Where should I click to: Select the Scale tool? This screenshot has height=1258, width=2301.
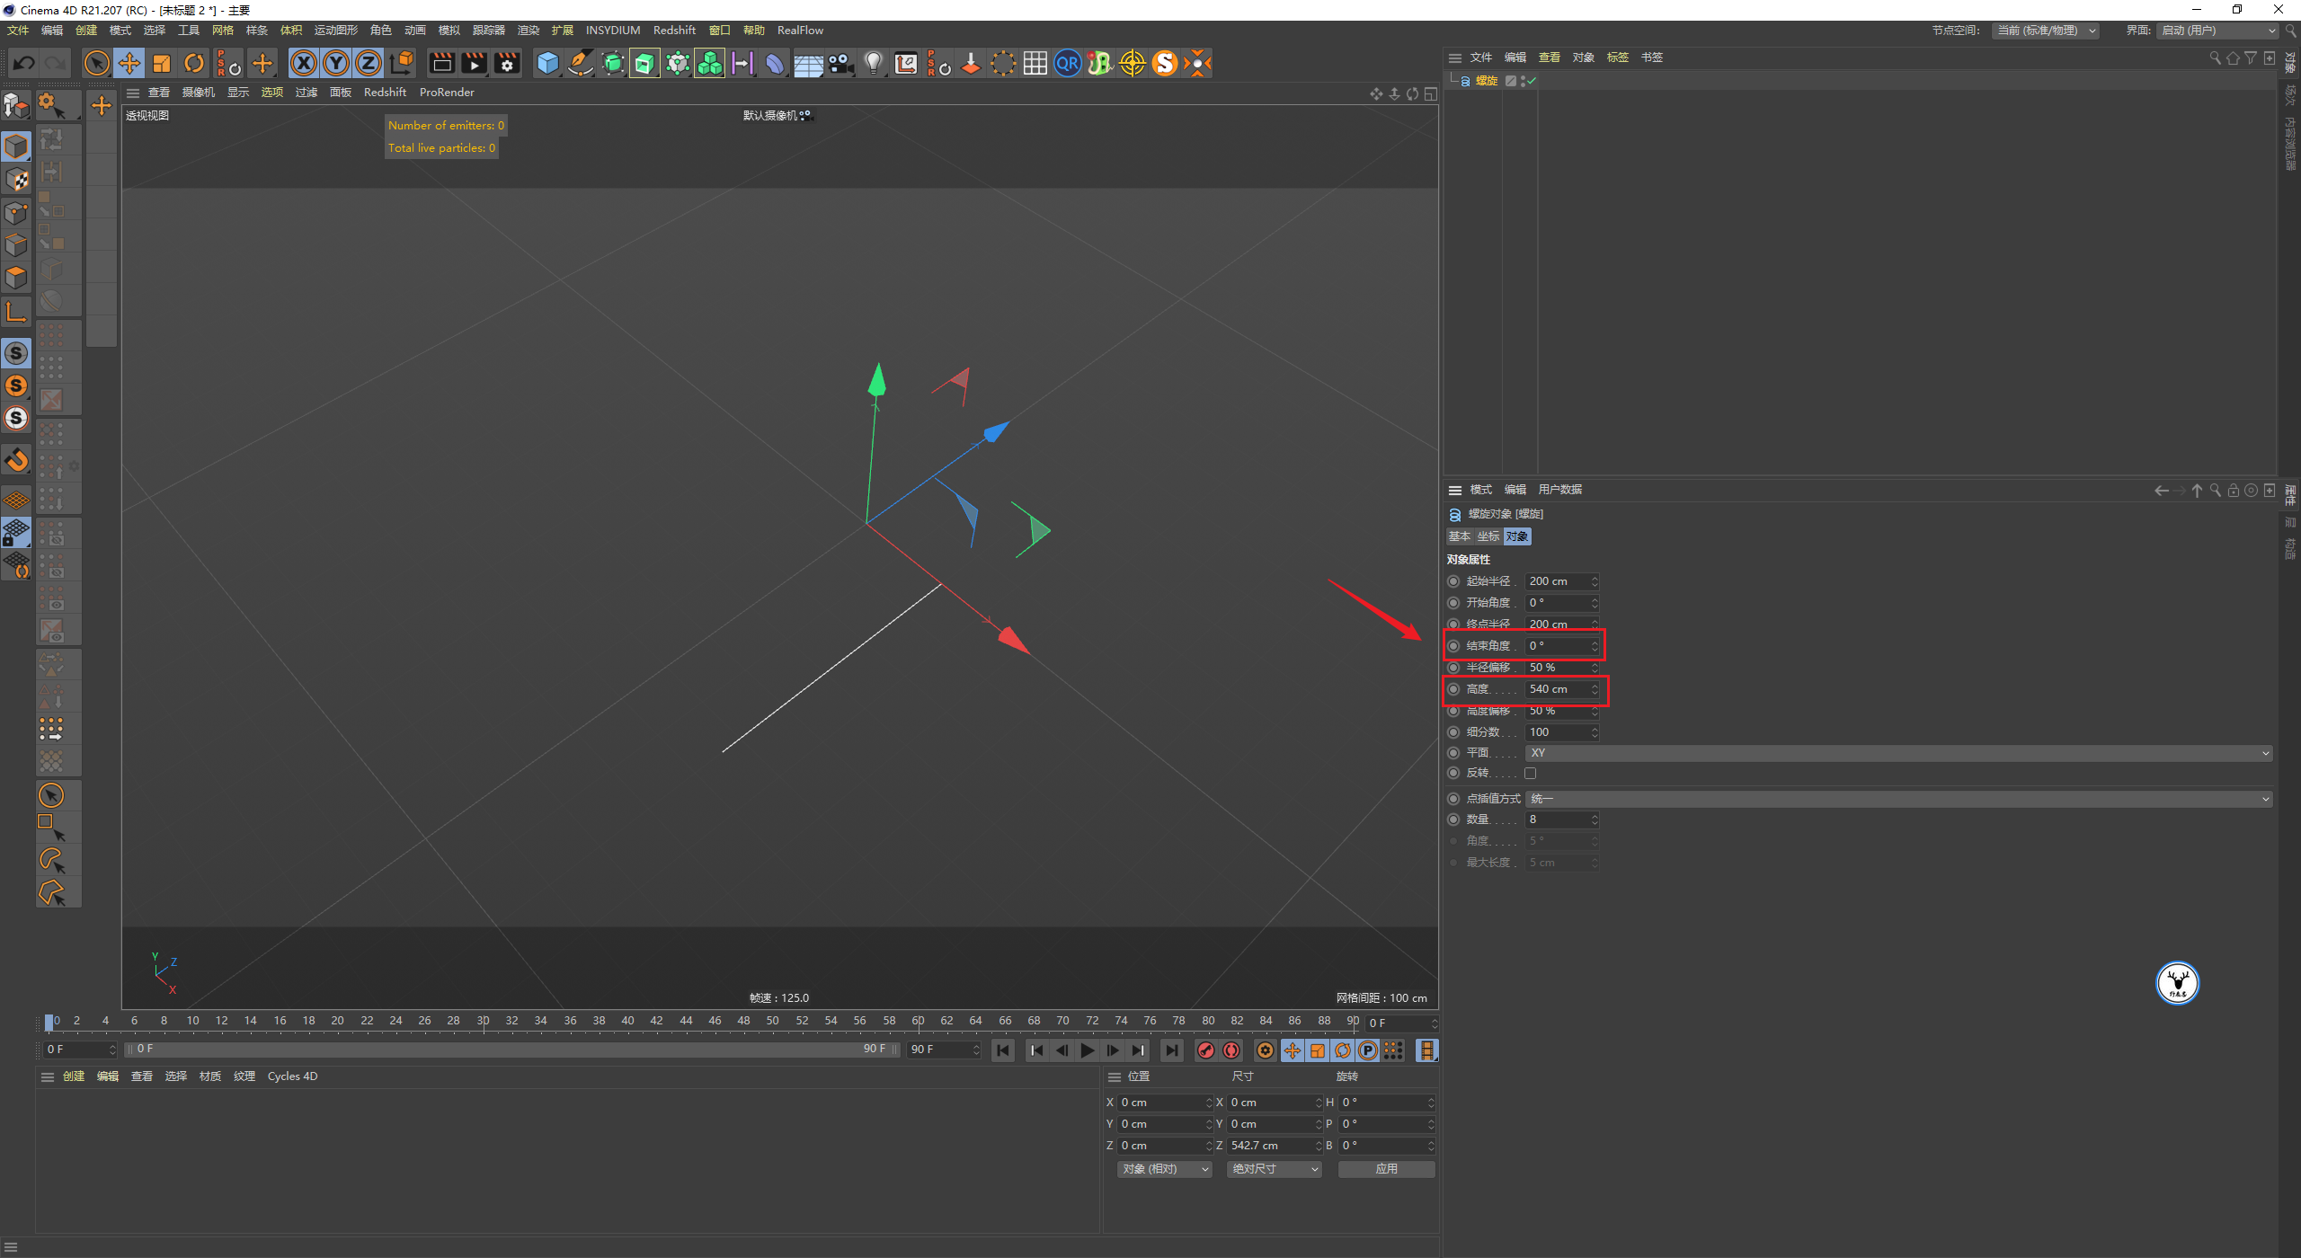(162, 63)
